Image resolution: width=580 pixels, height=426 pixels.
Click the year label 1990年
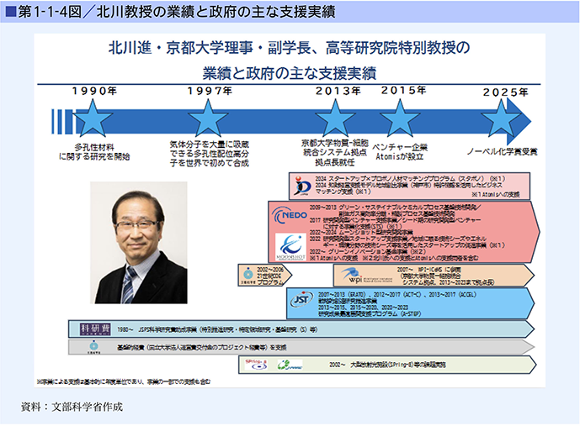tap(94, 91)
